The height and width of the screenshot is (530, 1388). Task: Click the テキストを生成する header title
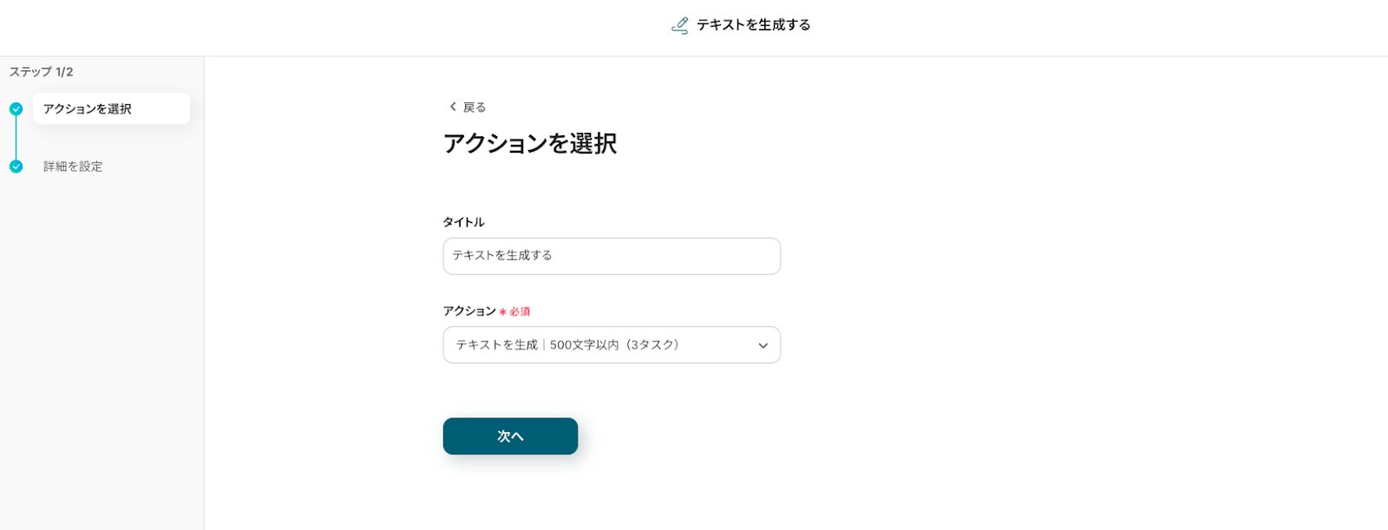pos(753,25)
